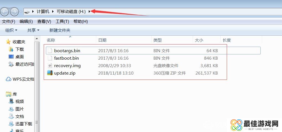Click the removable drive icon in address bar
Viewport: 282px width, 132px height.
pos(27,12)
